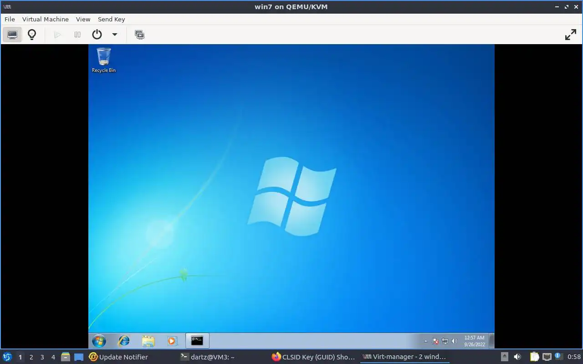
Task: Open host file manager launcher icon
Action: (x=66, y=357)
